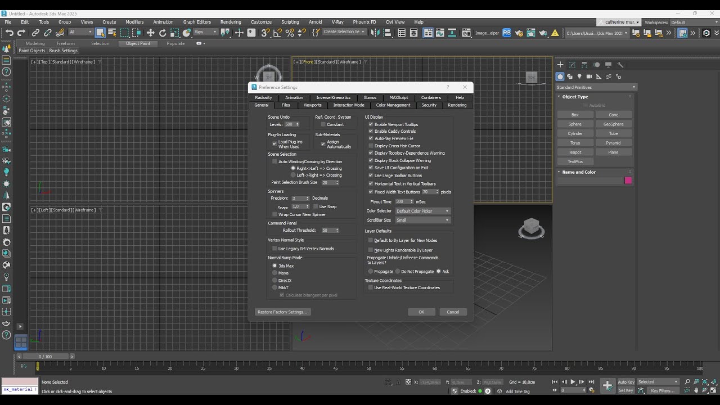Activate the Select Object tool

[x=100, y=33]
